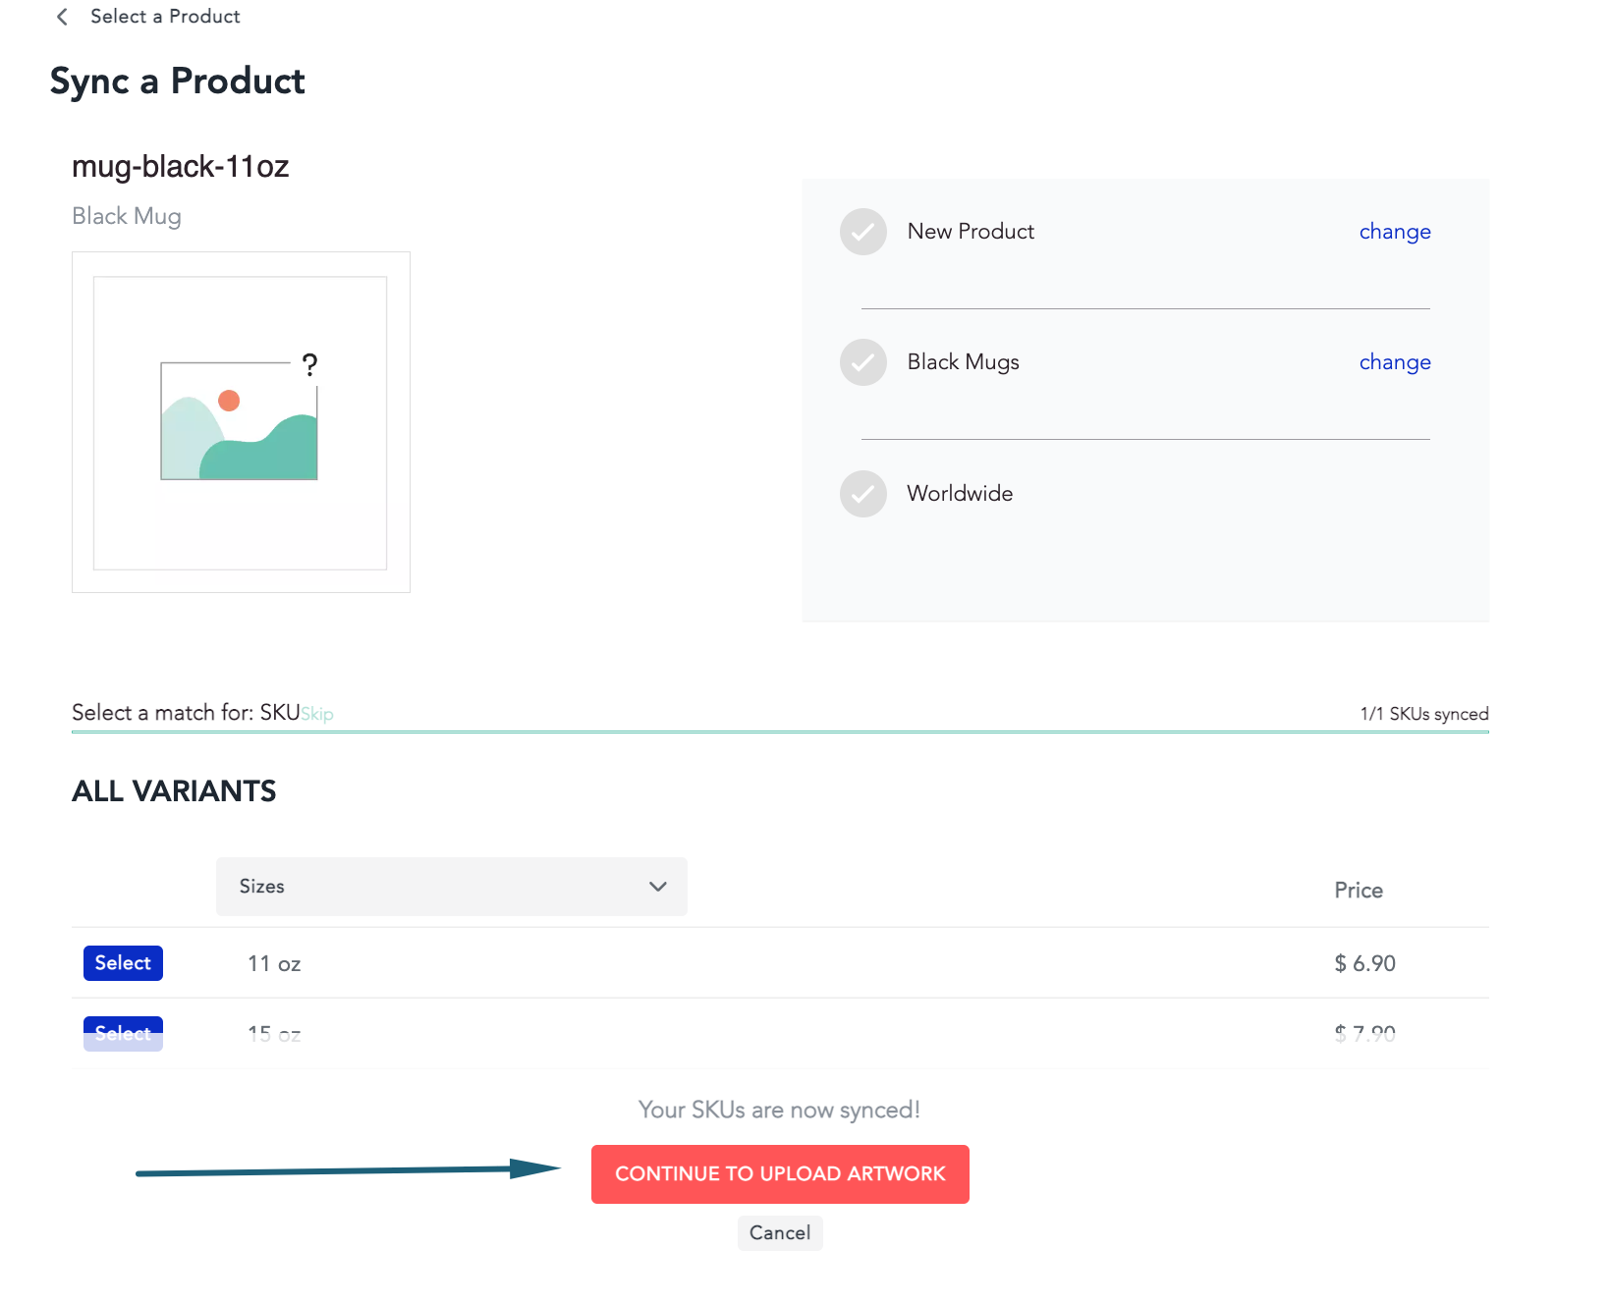Click the Black Mug subtitle text
The height and width of the screenshot is (1302, 1611).
(x=127, y=216)
